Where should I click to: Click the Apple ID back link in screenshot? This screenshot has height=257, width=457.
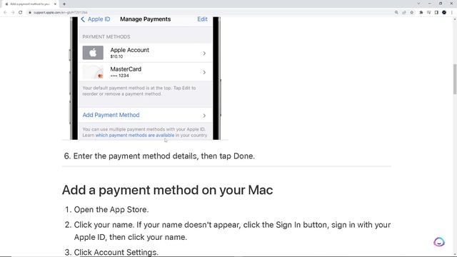point(95,19)
